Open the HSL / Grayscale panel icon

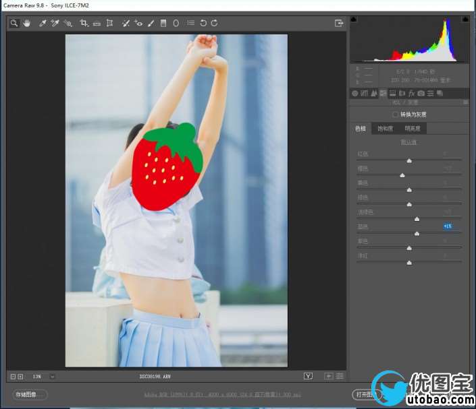tap(383, 93)
